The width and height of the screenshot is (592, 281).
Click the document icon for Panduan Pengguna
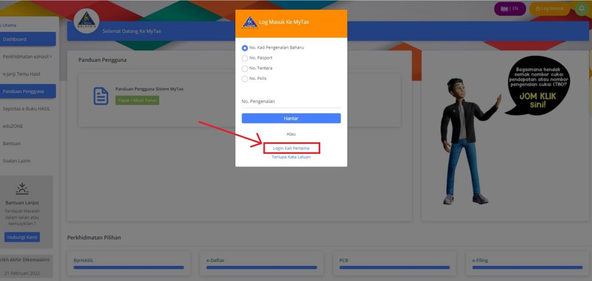pyautogui.click(x=101, y=97)
